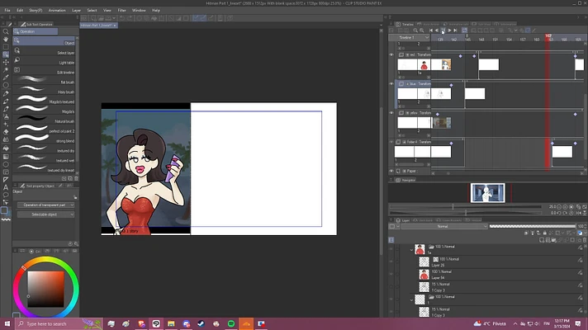The height and width of the screenshot is (330, 588).
Task: Click the Navigator zoom slider
Action: 466,207
